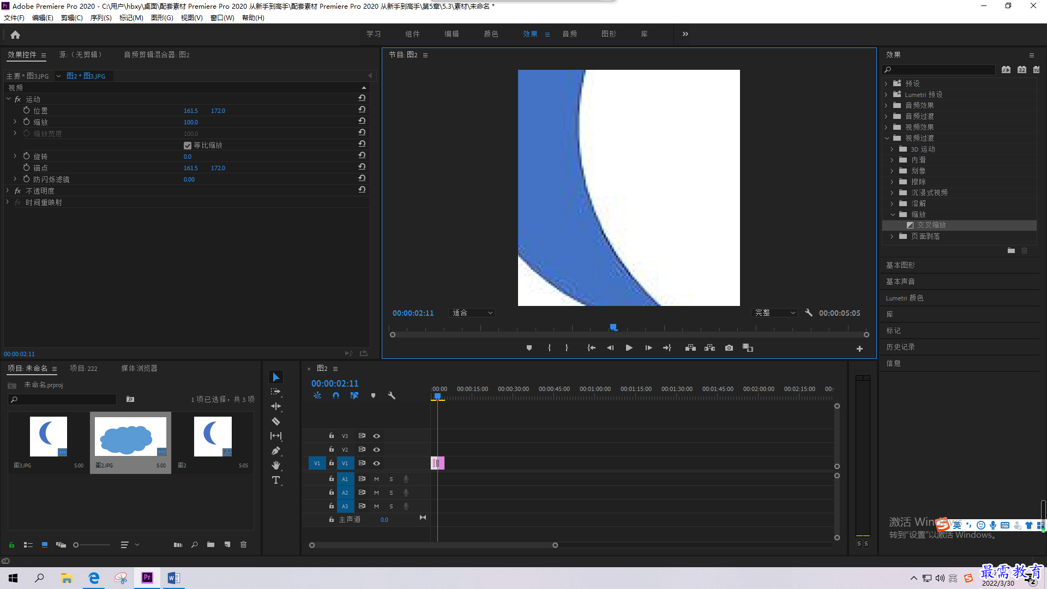Select the cloud image thumbnail in Project panel
Image resolution: width=1047 pixels, height=589 pixels.
click(x=130, y=436)
